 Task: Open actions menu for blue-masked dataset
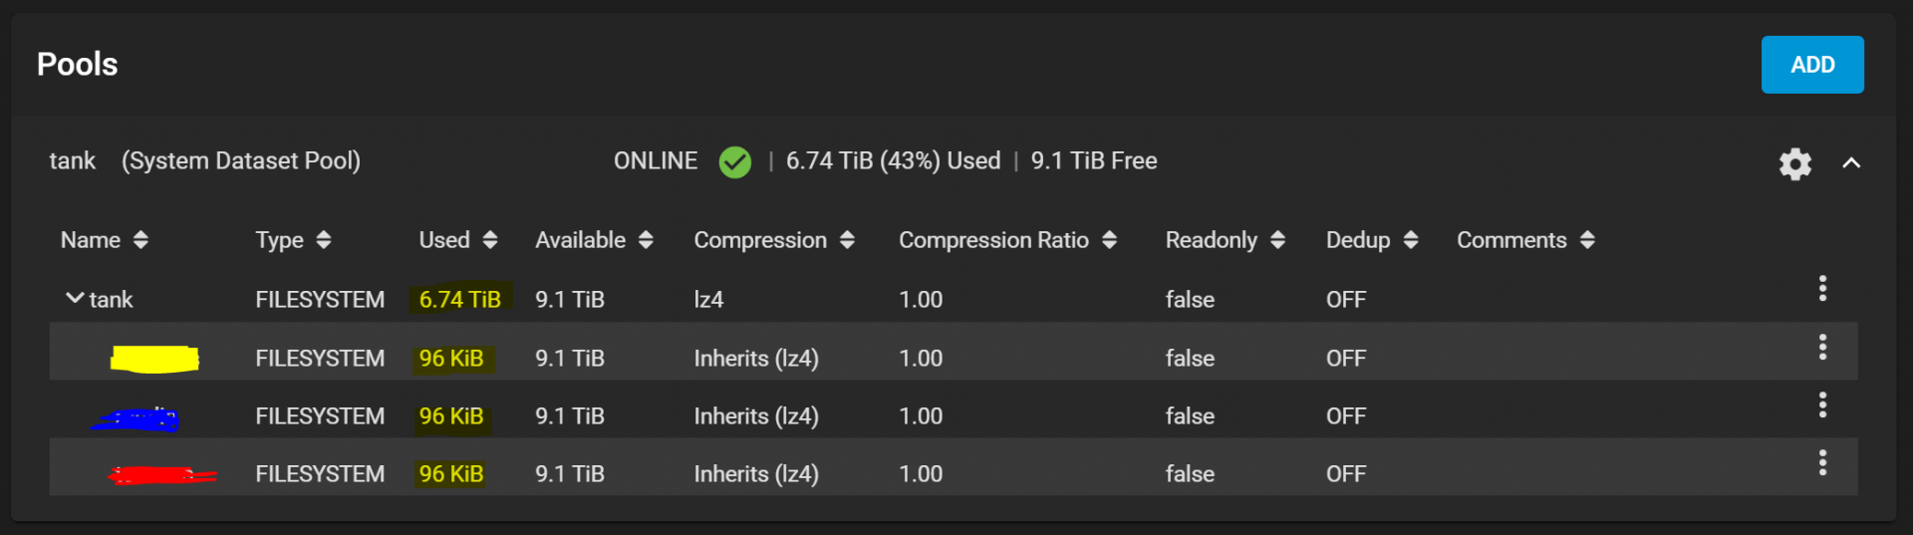[1822, 404]
